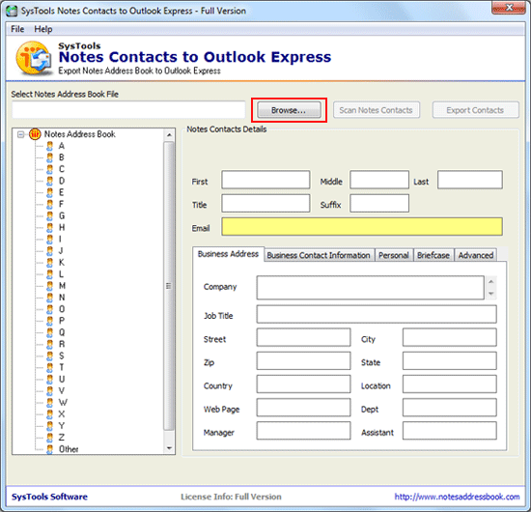Click the contact icon beside letter K
The width and height of the screenshot is (531, 512).
click(x=50, y=263)
